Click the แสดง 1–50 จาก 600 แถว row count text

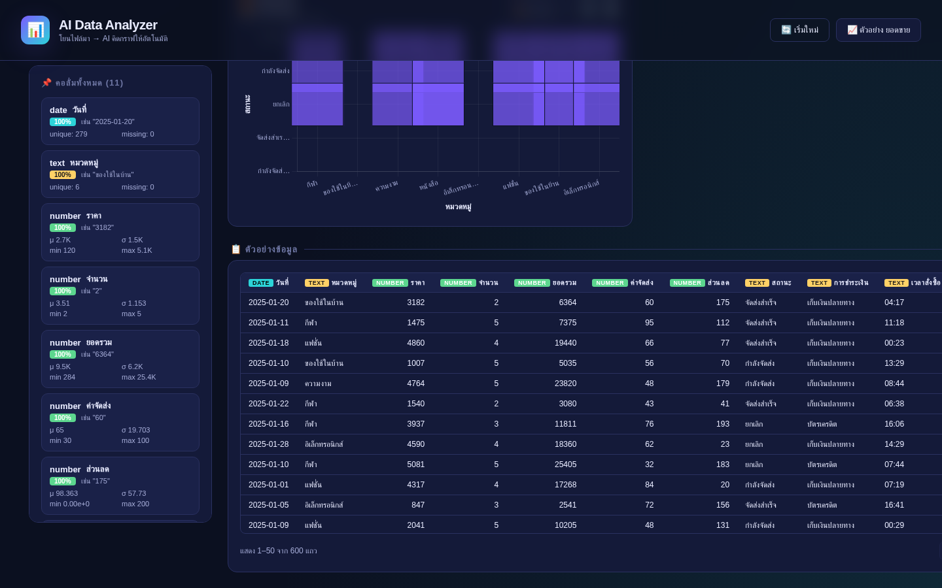coord(279,551)
